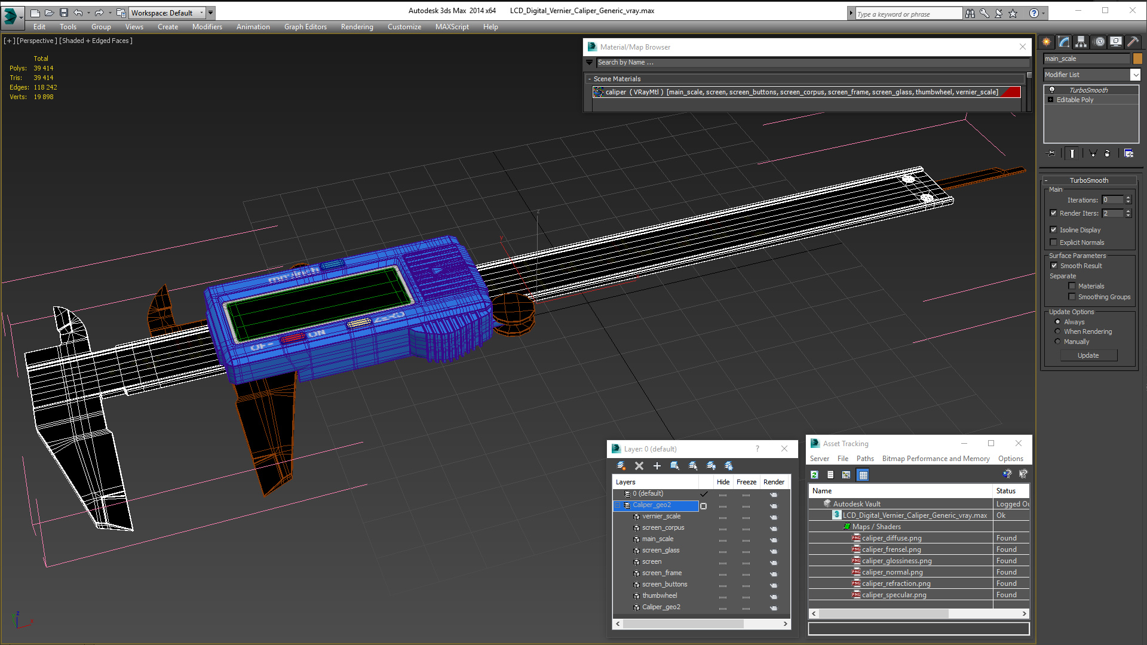Screen dimensions: 1147x645
Task: Toggle TurboSmooth lightbulb visibility
Action: 1052,90
